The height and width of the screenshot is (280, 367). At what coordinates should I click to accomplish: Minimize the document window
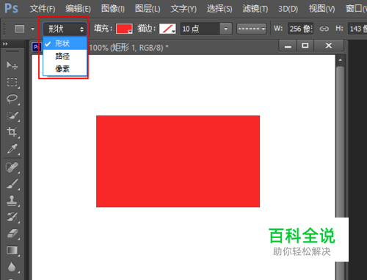coord(288,46)
